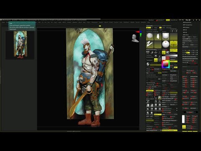Viewport: 201px width, 151px height.
Task: Open the Preferences menu
Action: [x=95, y=22]
